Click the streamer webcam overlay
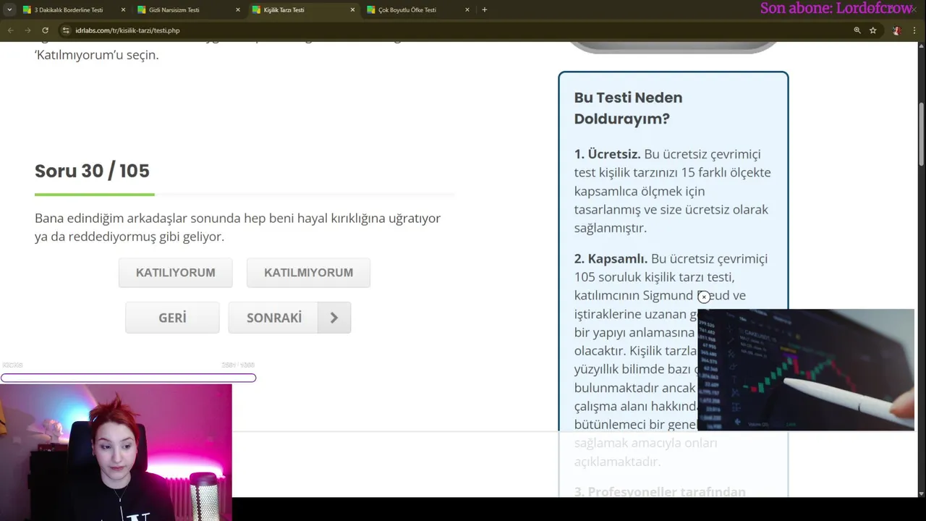The height and width of the screenshot is (521, 926). click(x=116, y=452)
